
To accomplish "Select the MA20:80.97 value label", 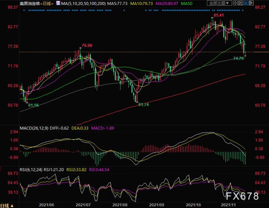I will pyautogui.click(x=167, y=3).
